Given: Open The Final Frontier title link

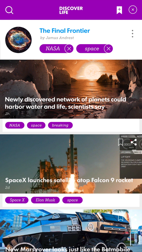Looking at the screenshot, I should click(x=65, y=30).
